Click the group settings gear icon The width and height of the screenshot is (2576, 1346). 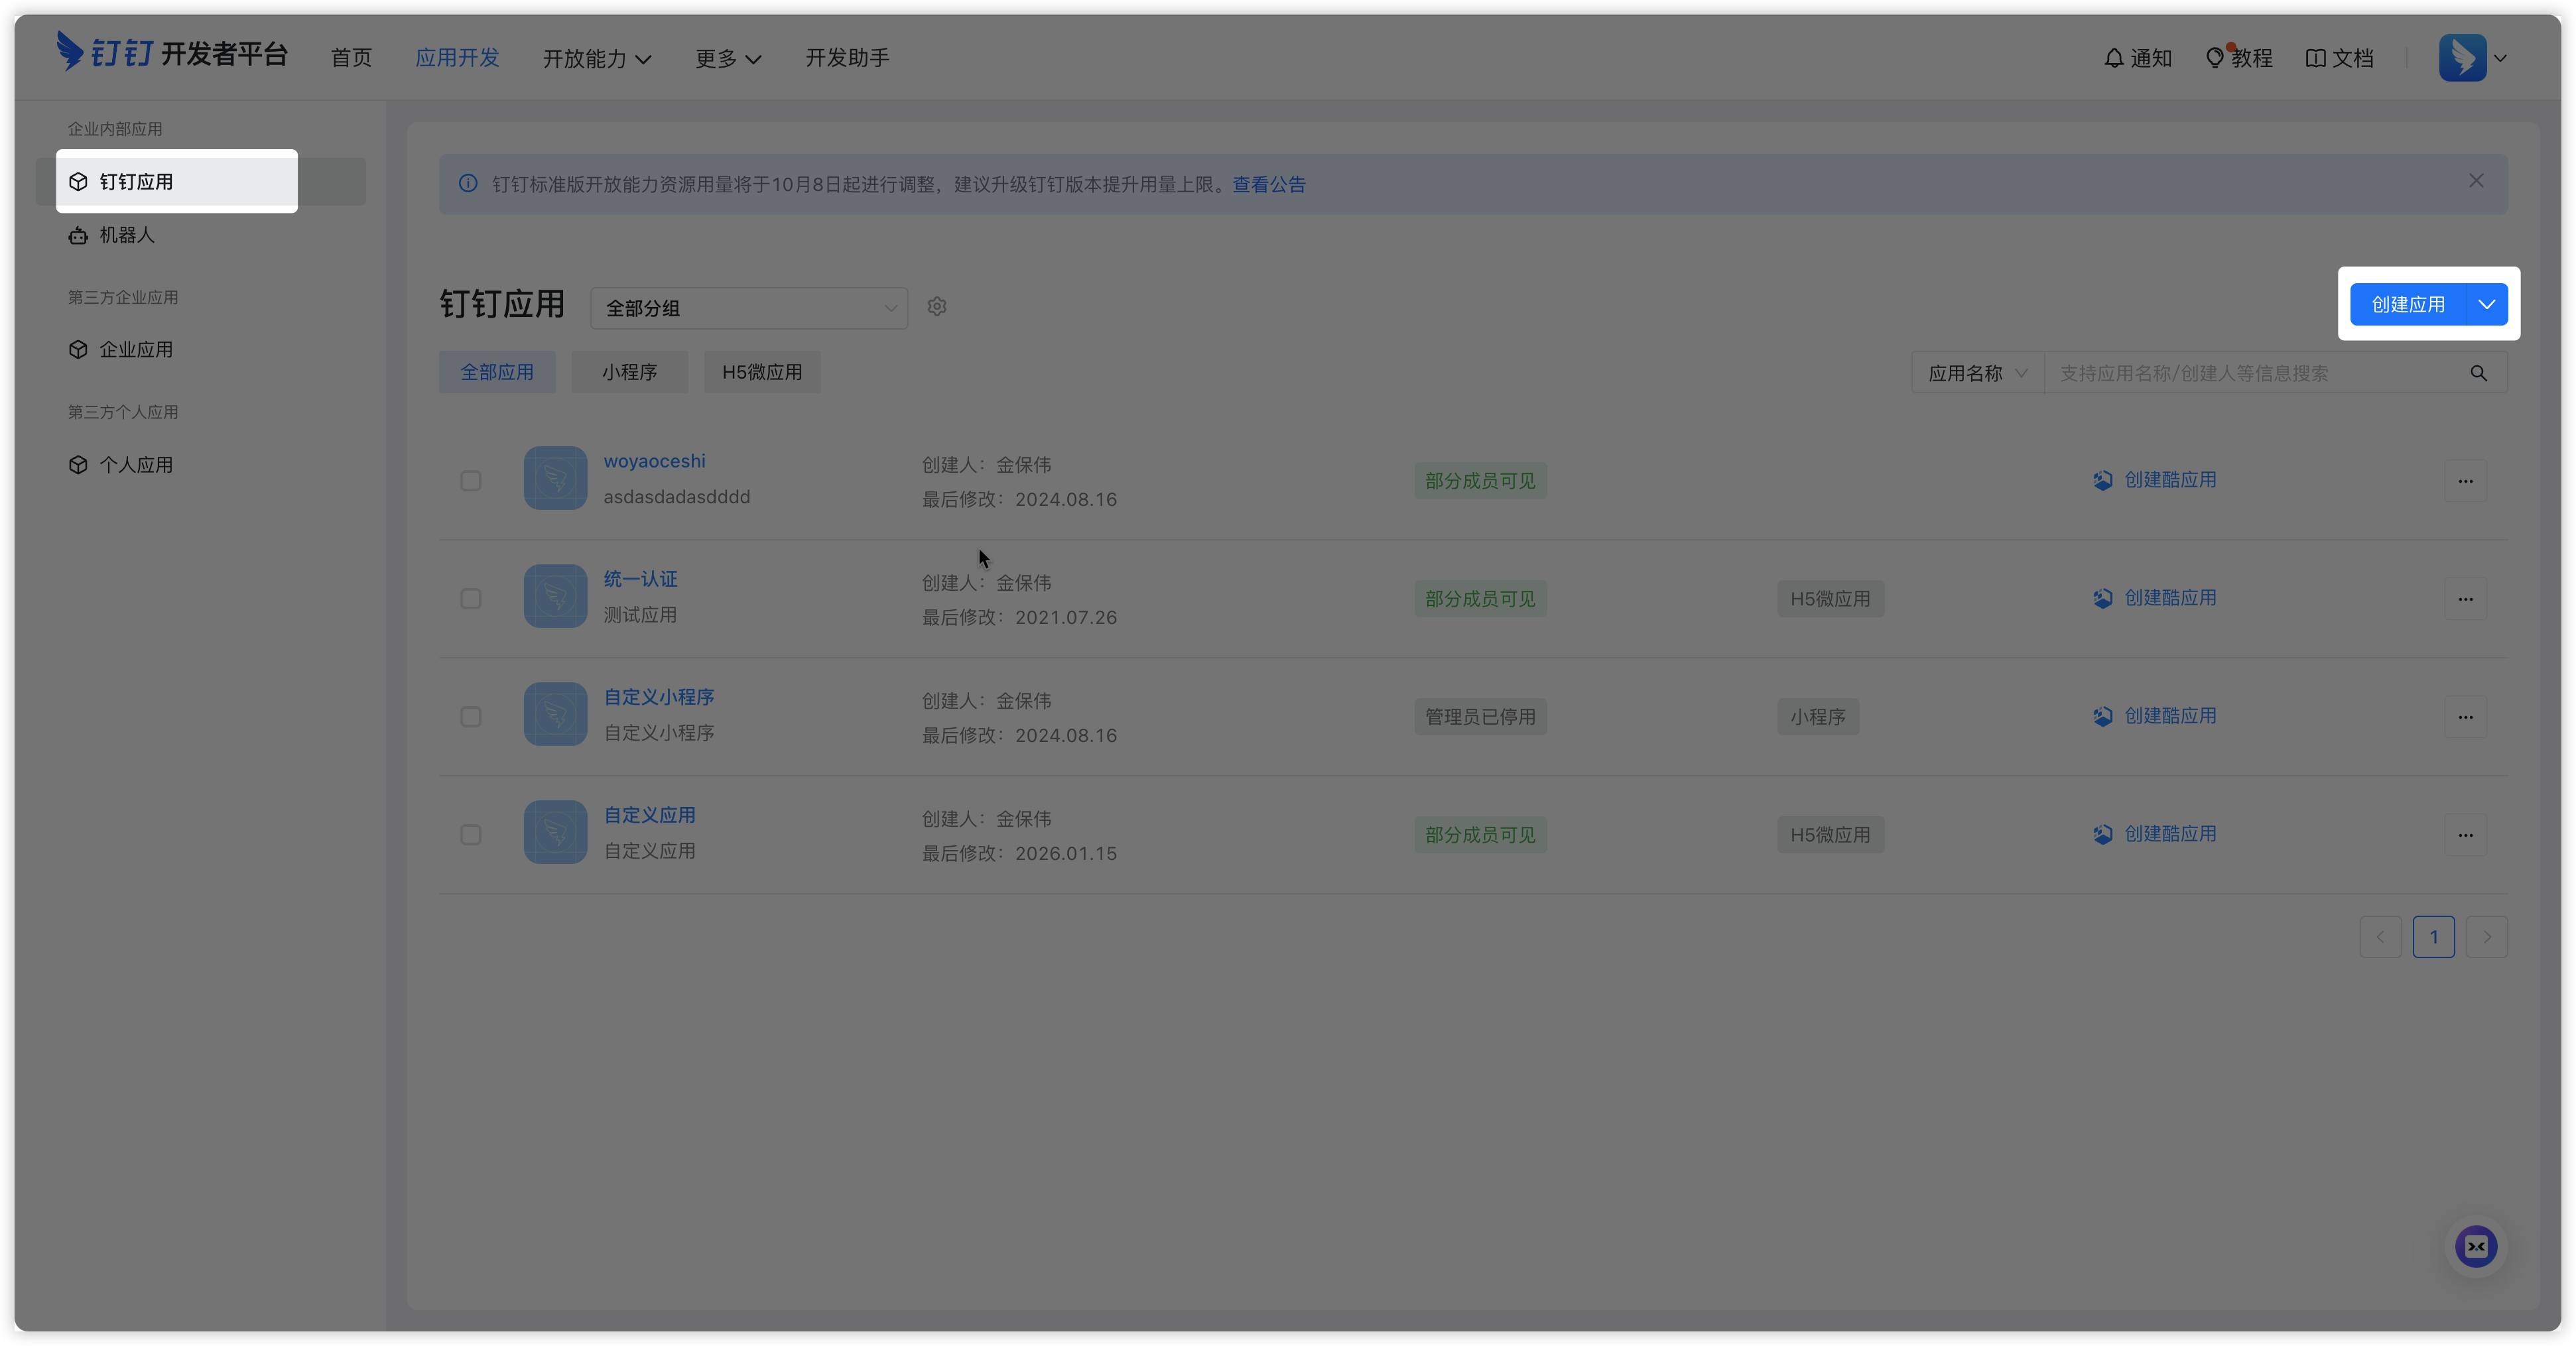coord(936,307)
